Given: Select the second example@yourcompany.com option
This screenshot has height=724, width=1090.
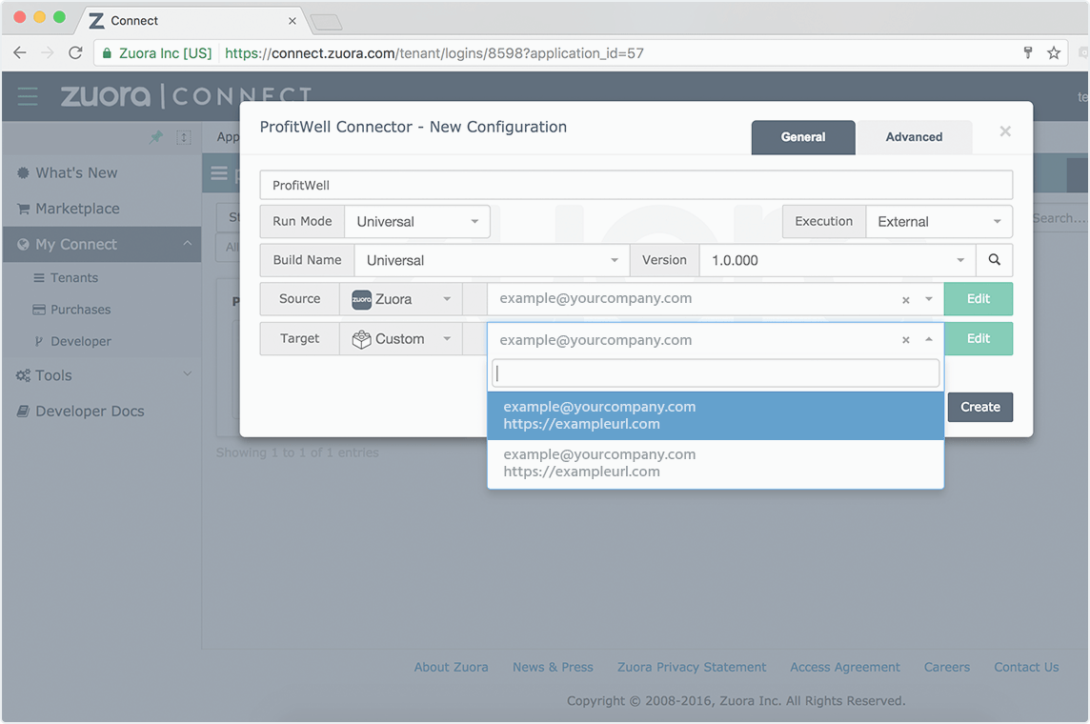Looking at the screenshot, I should (716, 463).
